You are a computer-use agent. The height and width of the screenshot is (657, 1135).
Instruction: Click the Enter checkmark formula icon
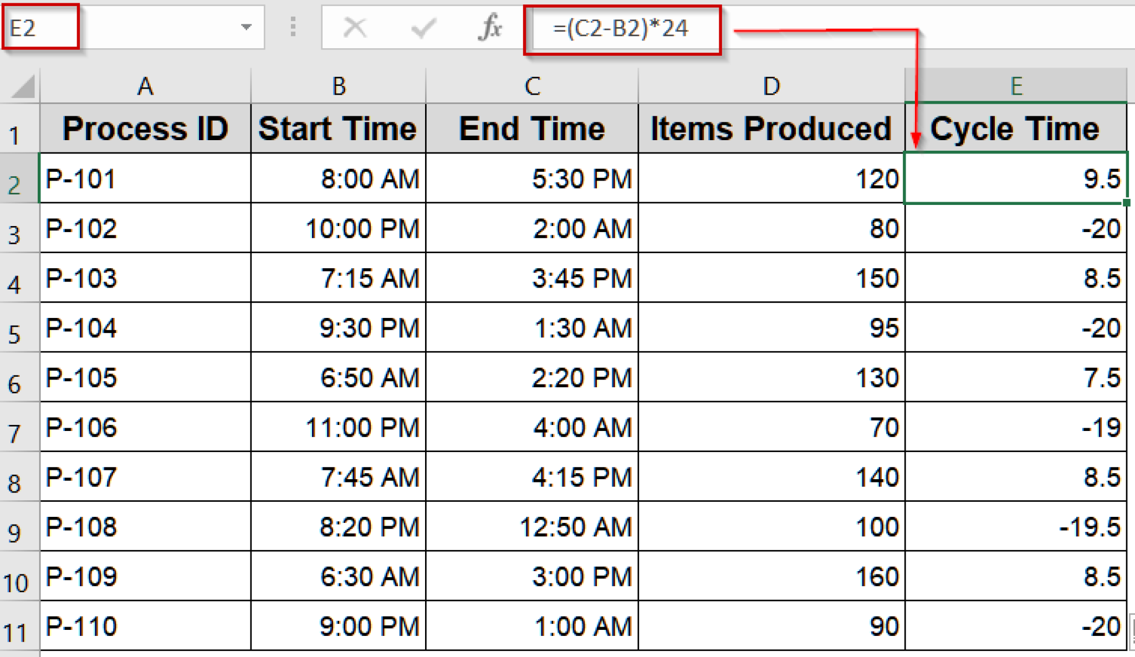423,28
